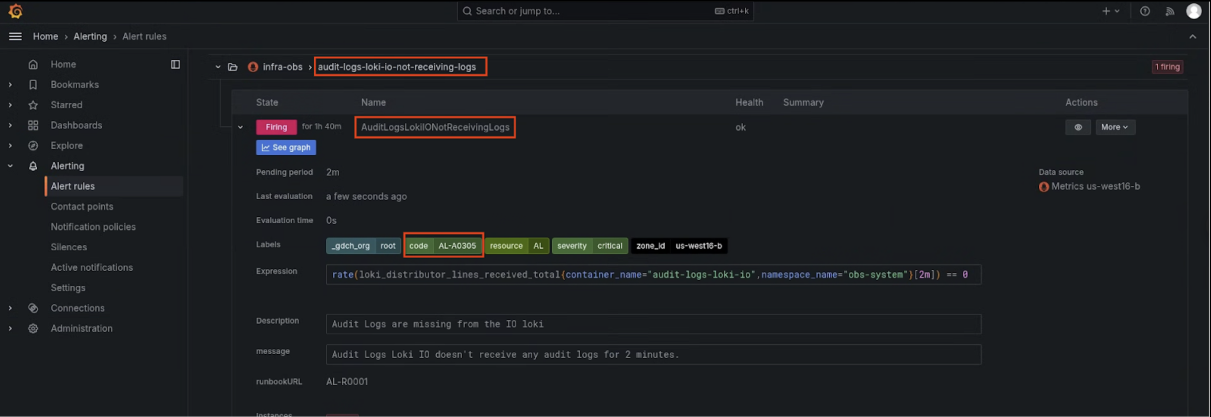Open the help question mark icon

coord(1145,11)
